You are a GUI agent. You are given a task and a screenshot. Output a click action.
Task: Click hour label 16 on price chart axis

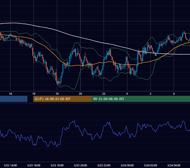pos(34,94)
